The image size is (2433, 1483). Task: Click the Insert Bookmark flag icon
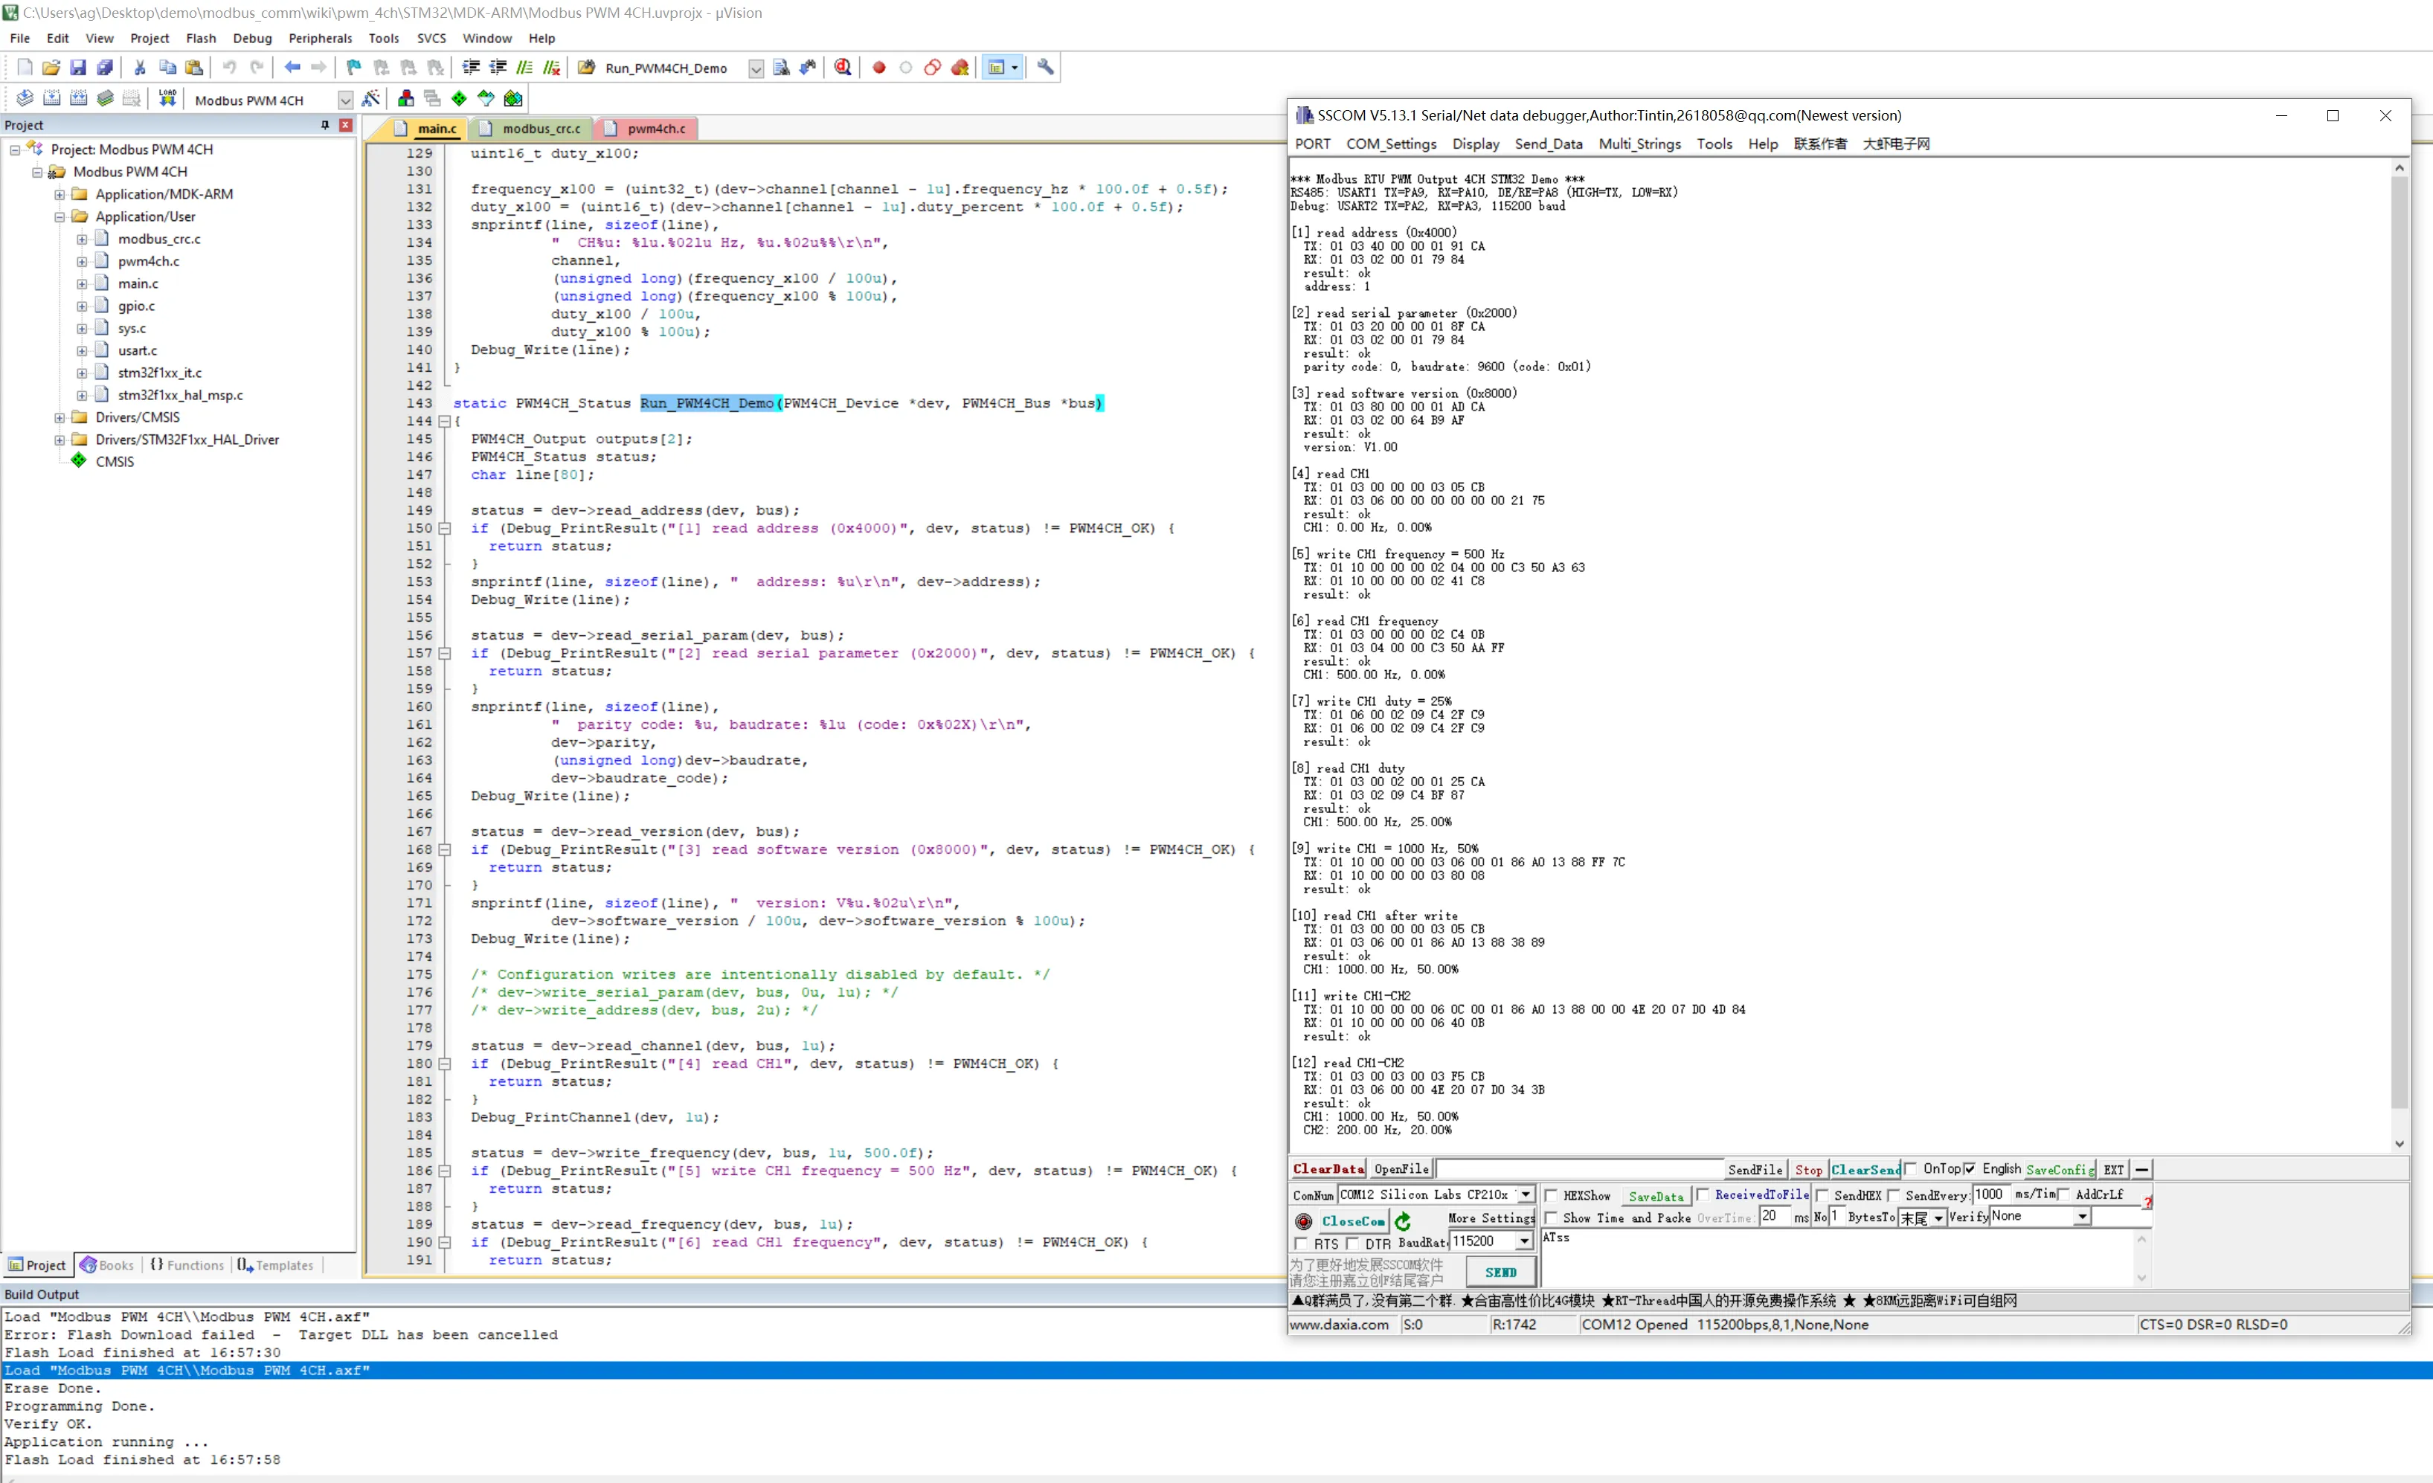pos(353,67)
